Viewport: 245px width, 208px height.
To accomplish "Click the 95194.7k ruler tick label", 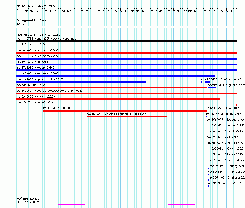I will [32, 11].
